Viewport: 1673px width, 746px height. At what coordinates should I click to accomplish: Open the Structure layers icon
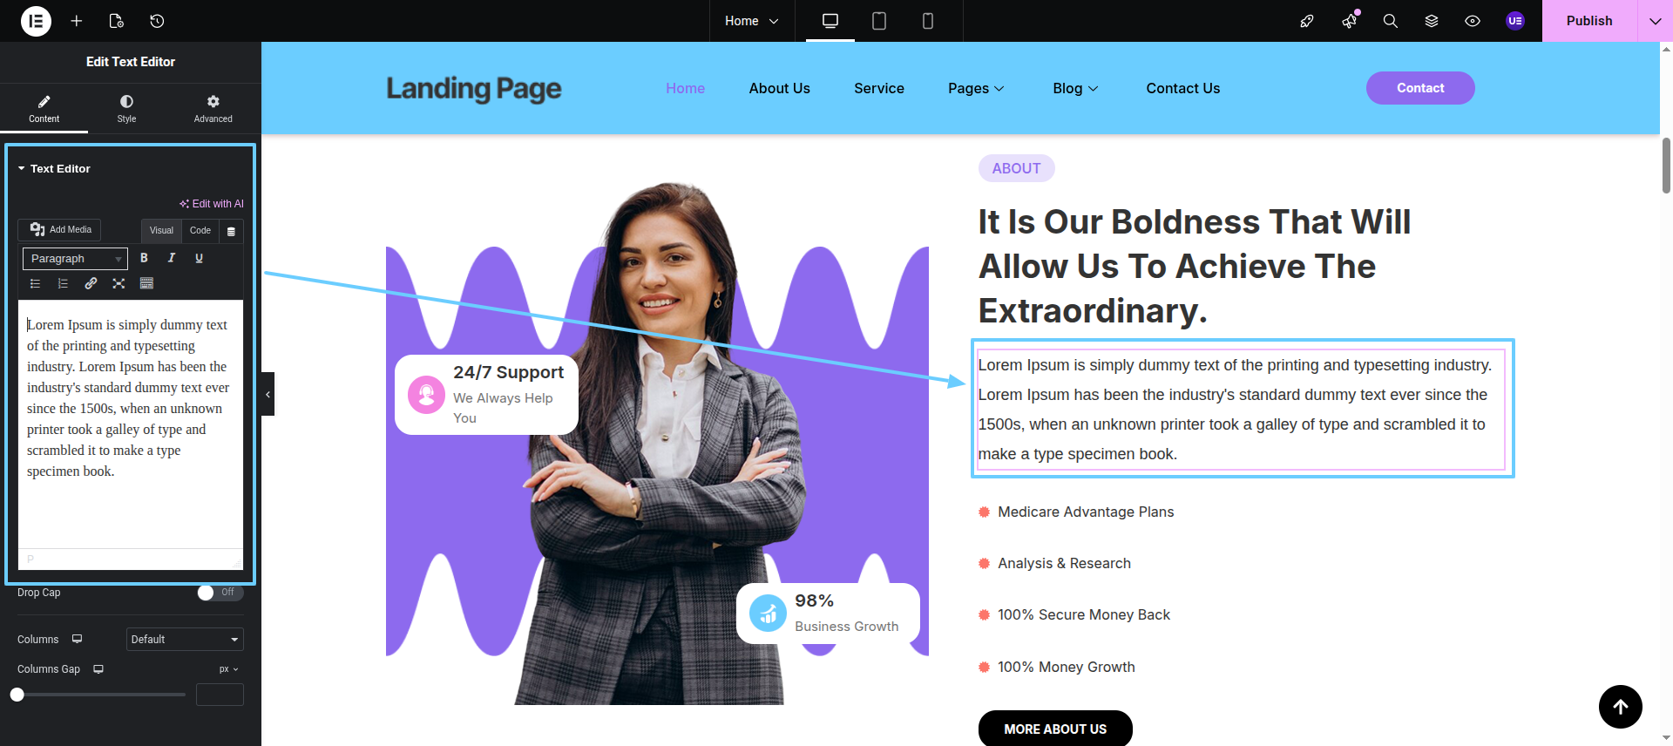coord(1432,21)
